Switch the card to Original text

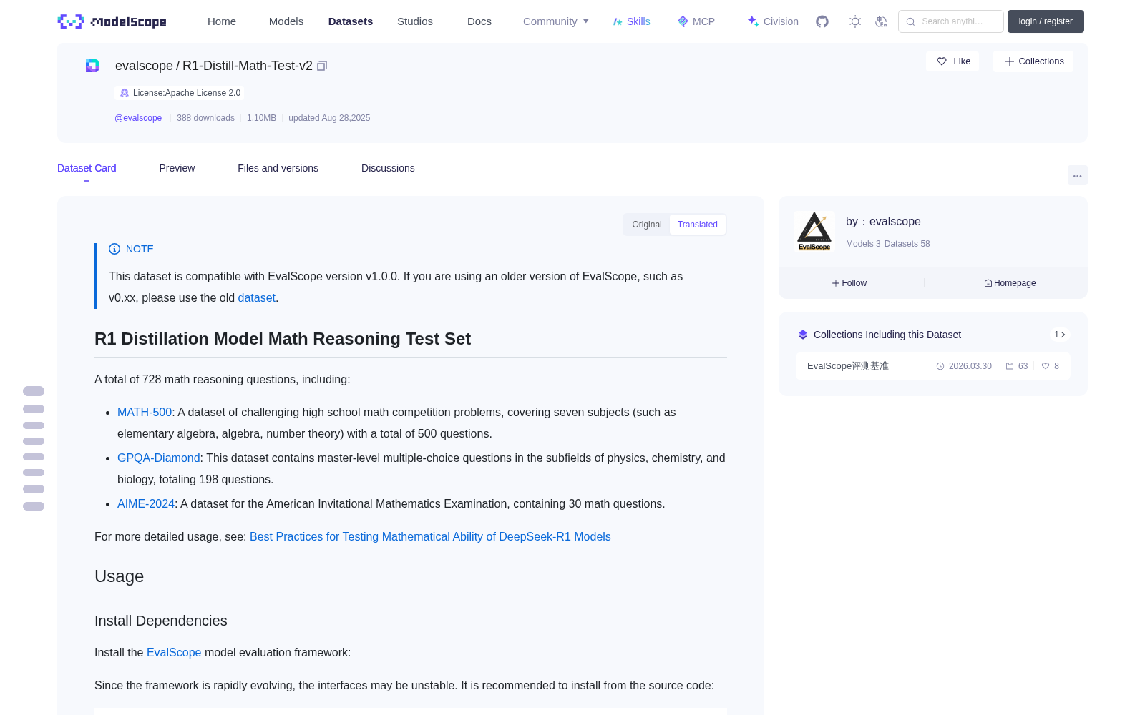(647, 225)
